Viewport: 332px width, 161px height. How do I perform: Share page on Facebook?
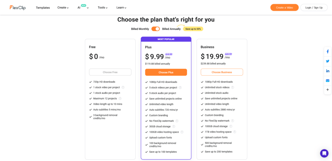tap(327, 52)
